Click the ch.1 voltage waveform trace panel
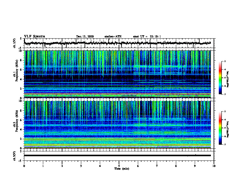Image resolution: width=241 pixels, height=186 pixels. pyautogui.click(x=119, y=43)
